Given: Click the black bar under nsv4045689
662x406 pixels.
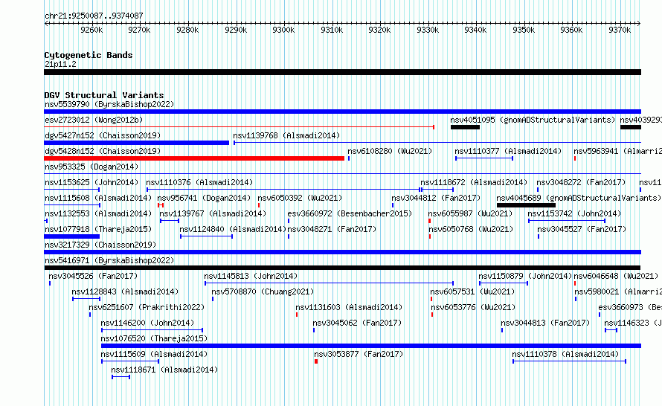Looking at the screenshot, I should coord(526,205).
